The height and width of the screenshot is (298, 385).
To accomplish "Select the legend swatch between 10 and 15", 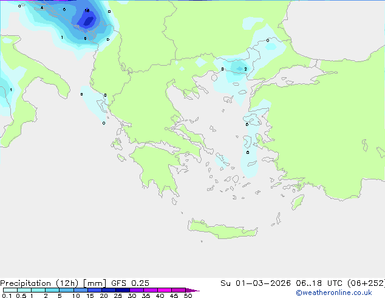I will coord(80,290).
